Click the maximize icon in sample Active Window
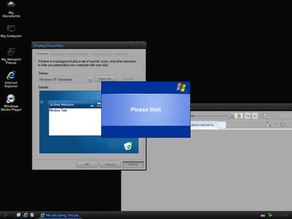The image size is (292, 219). 99,105
